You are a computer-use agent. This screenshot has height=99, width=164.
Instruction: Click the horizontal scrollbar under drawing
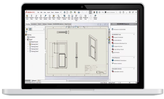pyautogui.click(x=88, y=81)
